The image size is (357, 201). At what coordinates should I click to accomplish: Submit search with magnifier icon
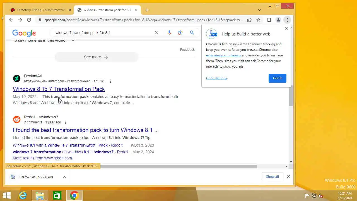[192, 33]
